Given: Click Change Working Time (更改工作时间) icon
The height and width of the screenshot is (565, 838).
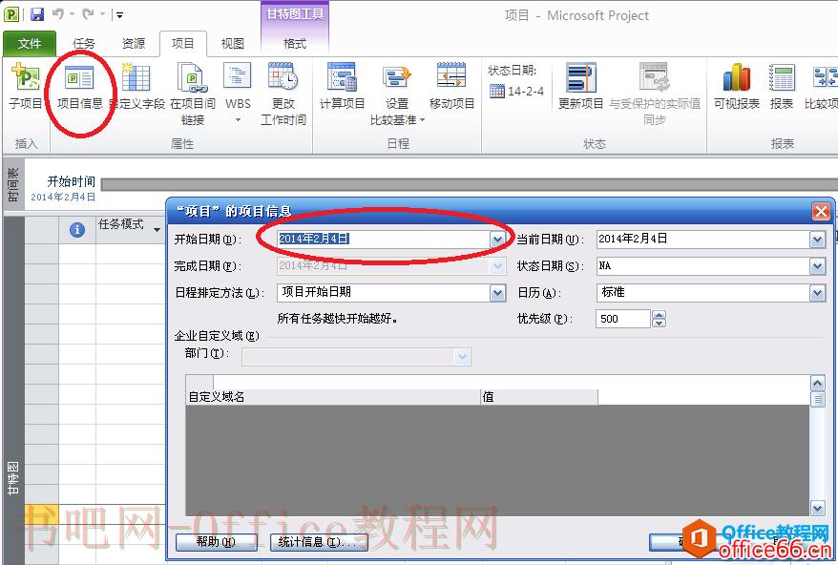Looking at the screenshot, I should point(283,77).
